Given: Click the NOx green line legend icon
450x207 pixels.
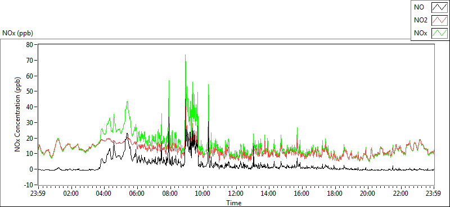Looking at the screenshot, I should point(439,33).
